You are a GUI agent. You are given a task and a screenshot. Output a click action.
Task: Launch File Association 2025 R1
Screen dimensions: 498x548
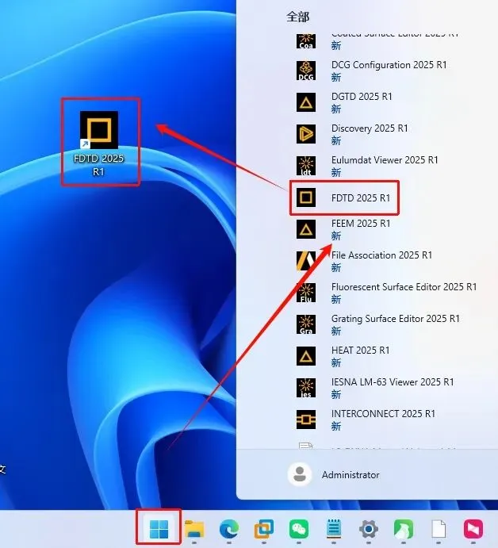tap(381, 255)
